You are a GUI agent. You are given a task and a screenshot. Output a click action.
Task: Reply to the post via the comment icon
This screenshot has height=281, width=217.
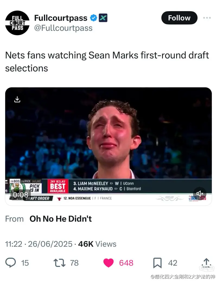(x=11, y=263)
